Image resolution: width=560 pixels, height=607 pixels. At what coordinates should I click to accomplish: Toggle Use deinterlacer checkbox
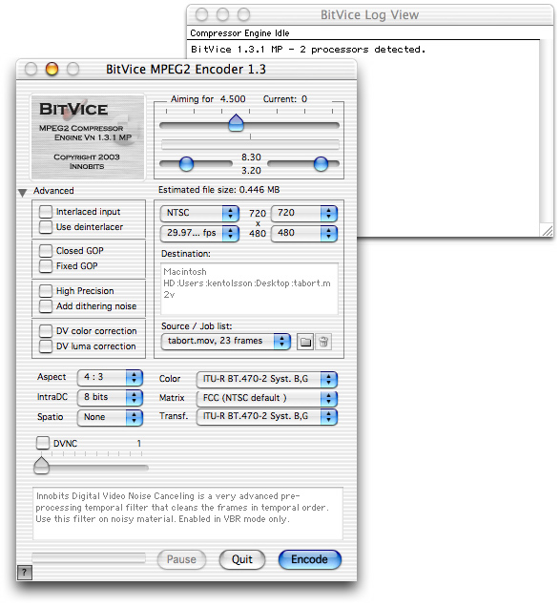pyautogui.click(x=45, y=227)
